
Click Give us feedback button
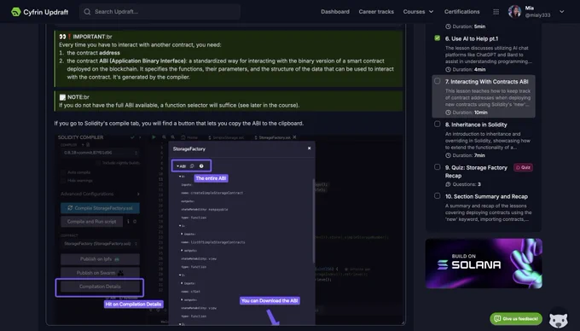[x=516, y=318]
